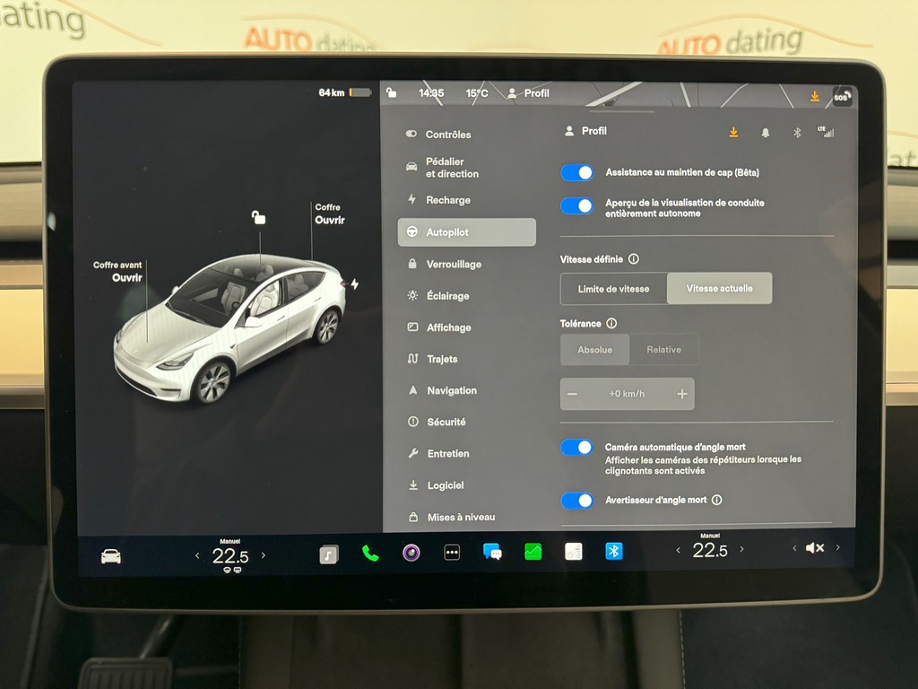Select Relative tolerance option

[664, 350]
